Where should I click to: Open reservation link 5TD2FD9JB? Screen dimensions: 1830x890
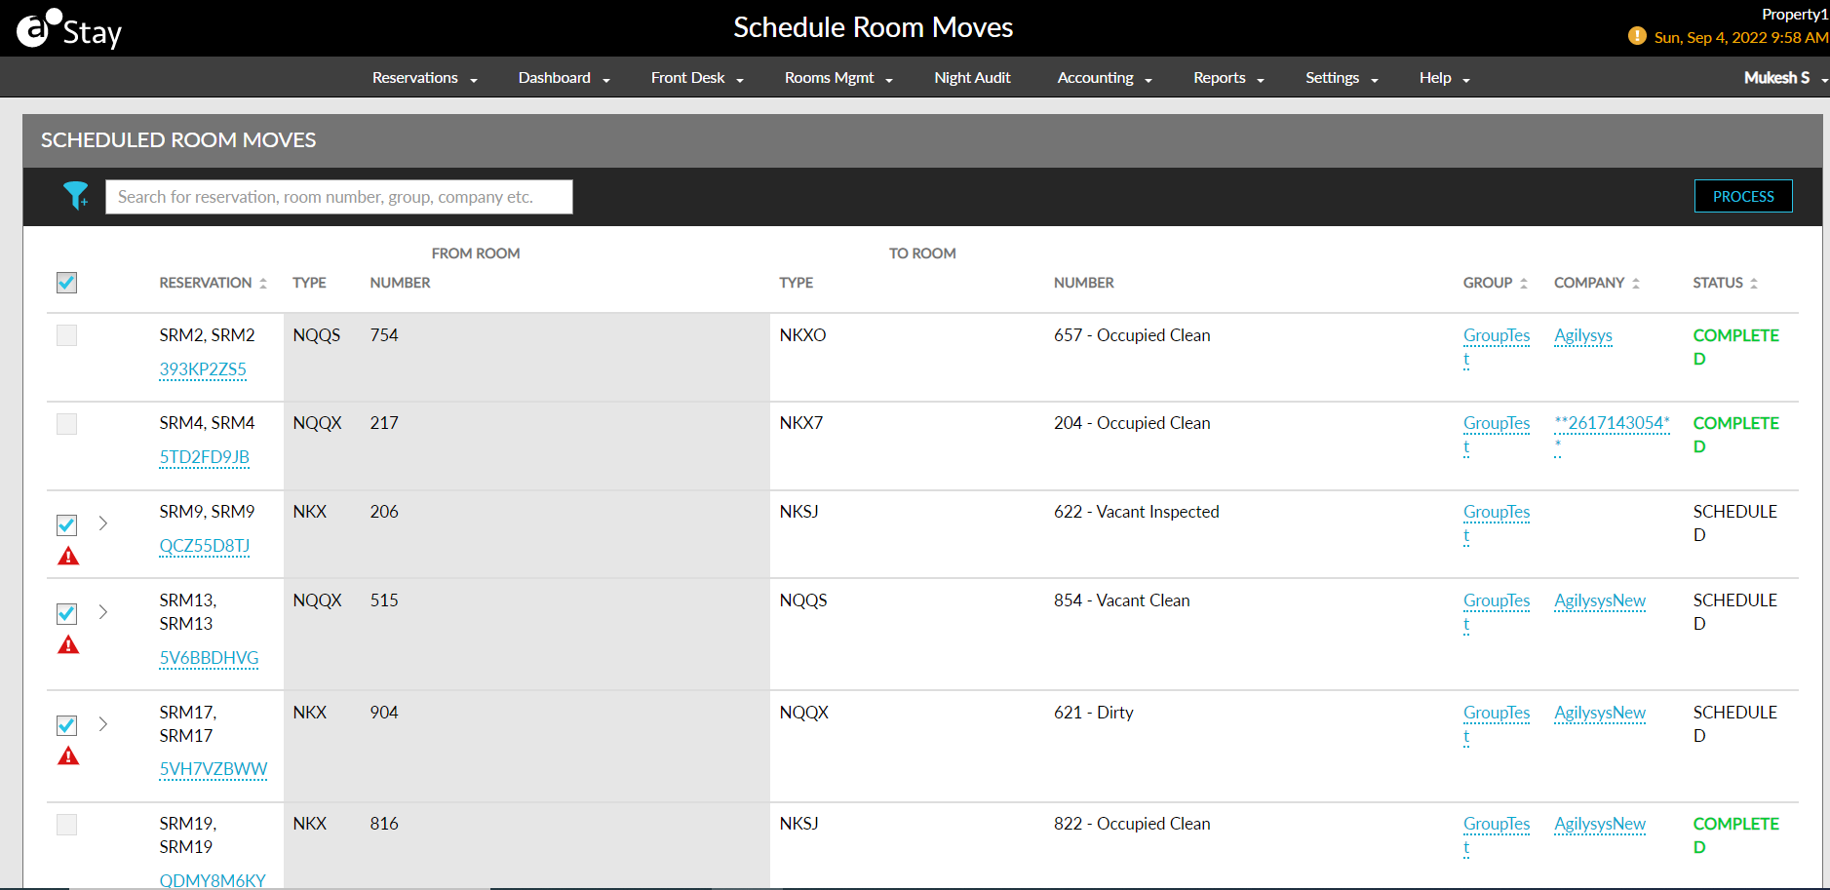tap(205, 456)
